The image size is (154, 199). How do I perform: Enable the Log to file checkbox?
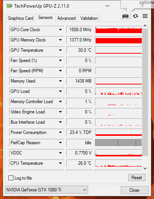(11, 178)
